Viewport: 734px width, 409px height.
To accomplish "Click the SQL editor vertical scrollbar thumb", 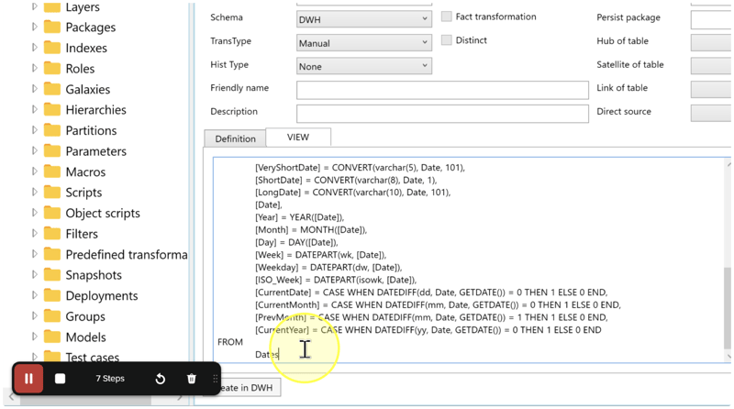I will (728, 308).
